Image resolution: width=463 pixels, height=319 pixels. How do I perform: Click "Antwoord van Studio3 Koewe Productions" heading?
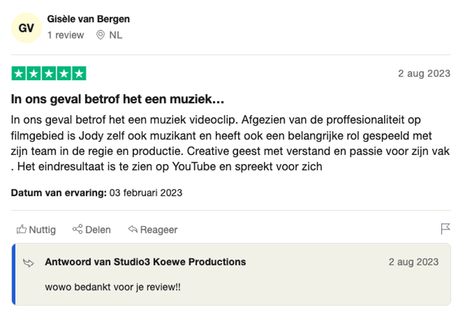(x=145, y=262)
